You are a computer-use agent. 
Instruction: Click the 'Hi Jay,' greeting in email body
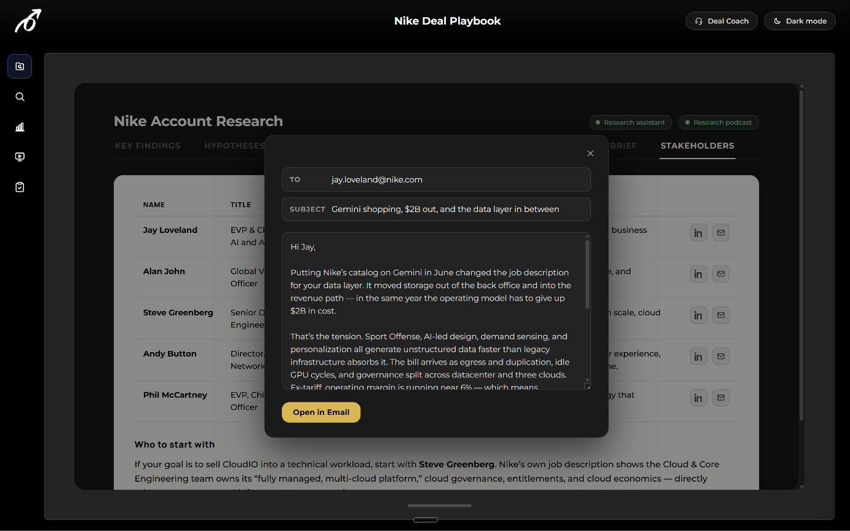click(x=303, y=247)
